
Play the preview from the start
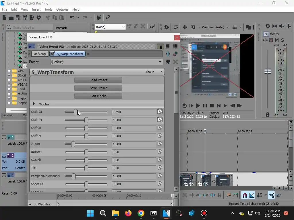(191, 106)
